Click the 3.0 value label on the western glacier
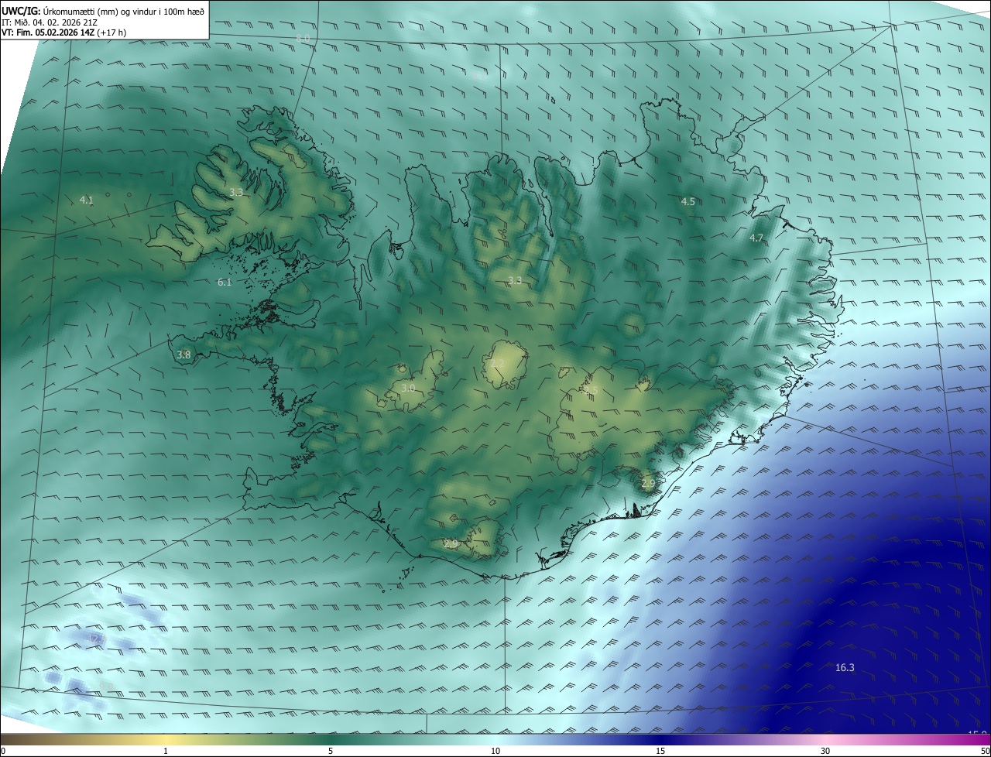 coord(408,388)
